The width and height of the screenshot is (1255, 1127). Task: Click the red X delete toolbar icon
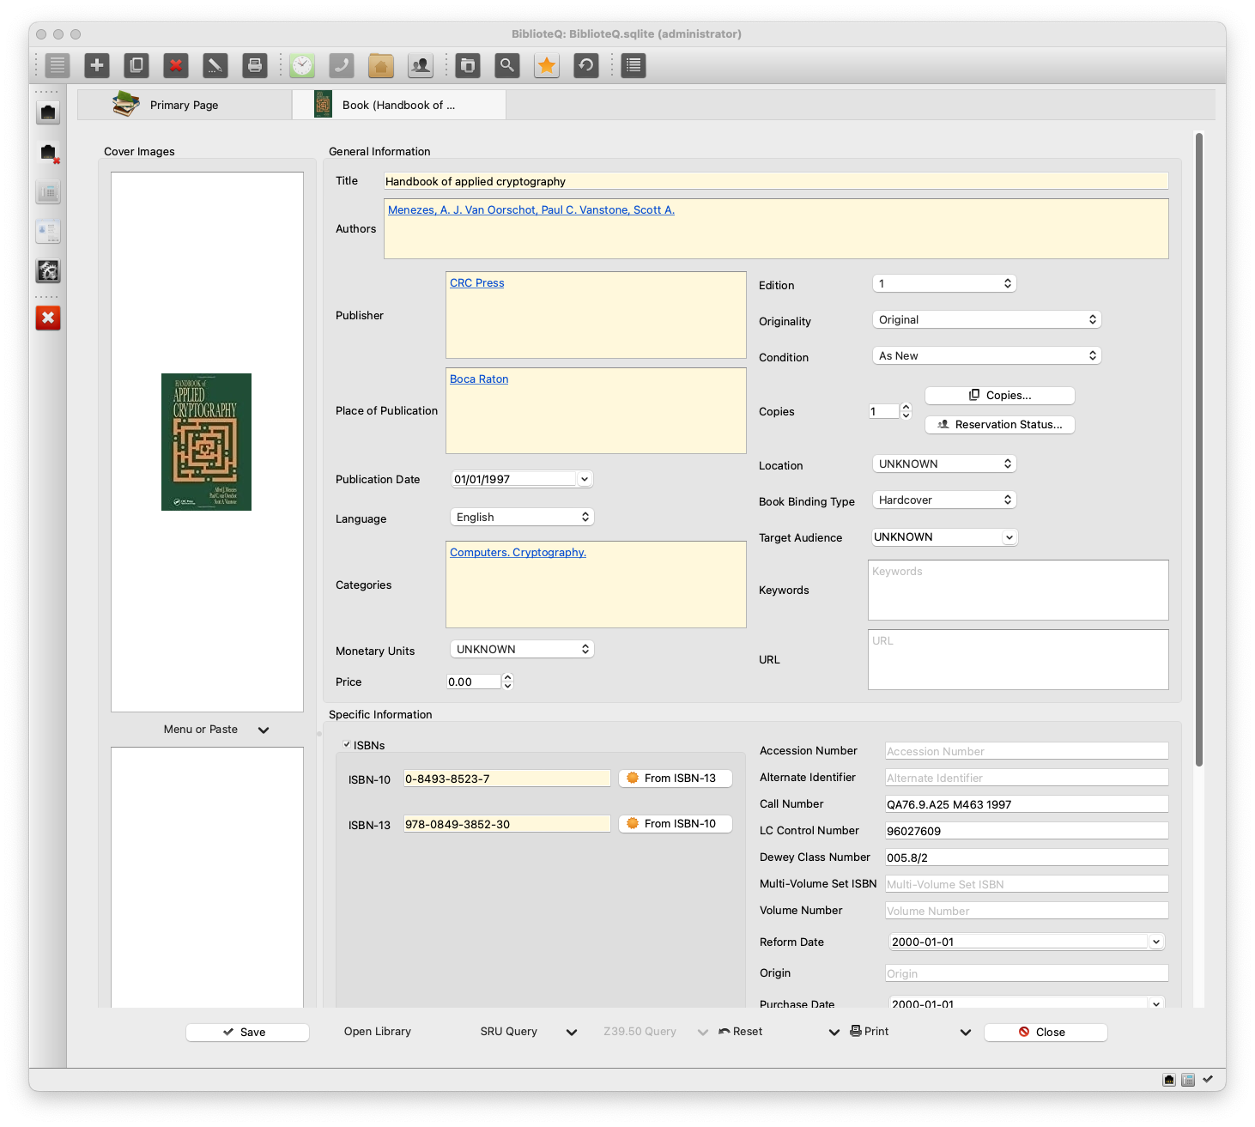[176, 65]
